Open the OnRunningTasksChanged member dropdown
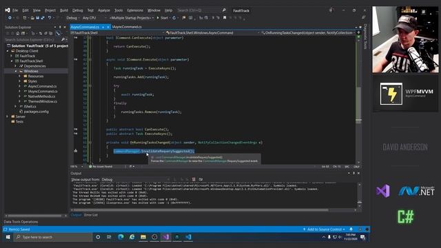Viewport: 441px width, 248px height. (x=308, y=32)
